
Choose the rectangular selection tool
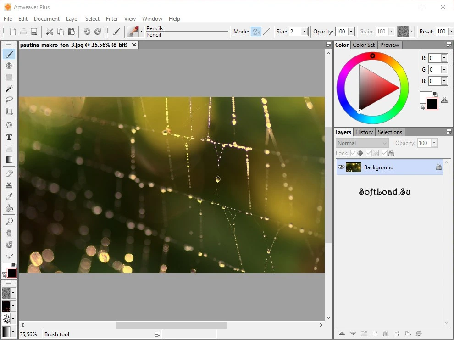coord(9,78)
